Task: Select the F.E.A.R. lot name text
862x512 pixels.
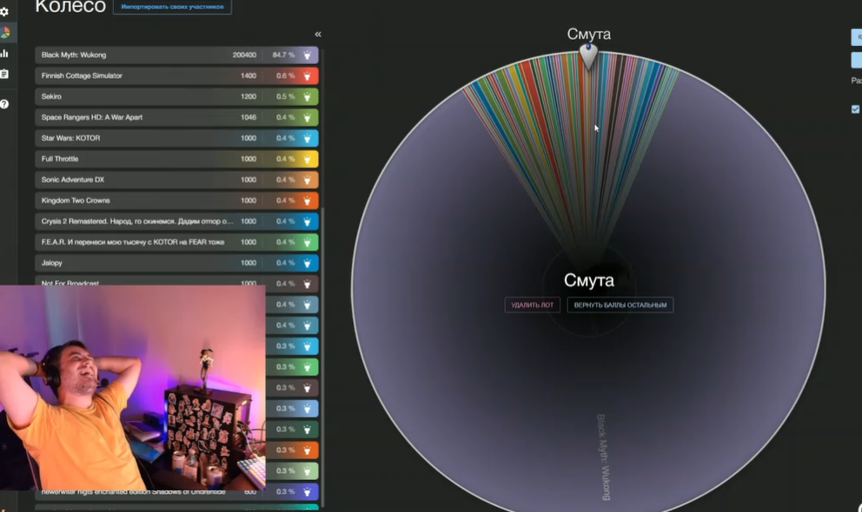Action: click(132, 242)
